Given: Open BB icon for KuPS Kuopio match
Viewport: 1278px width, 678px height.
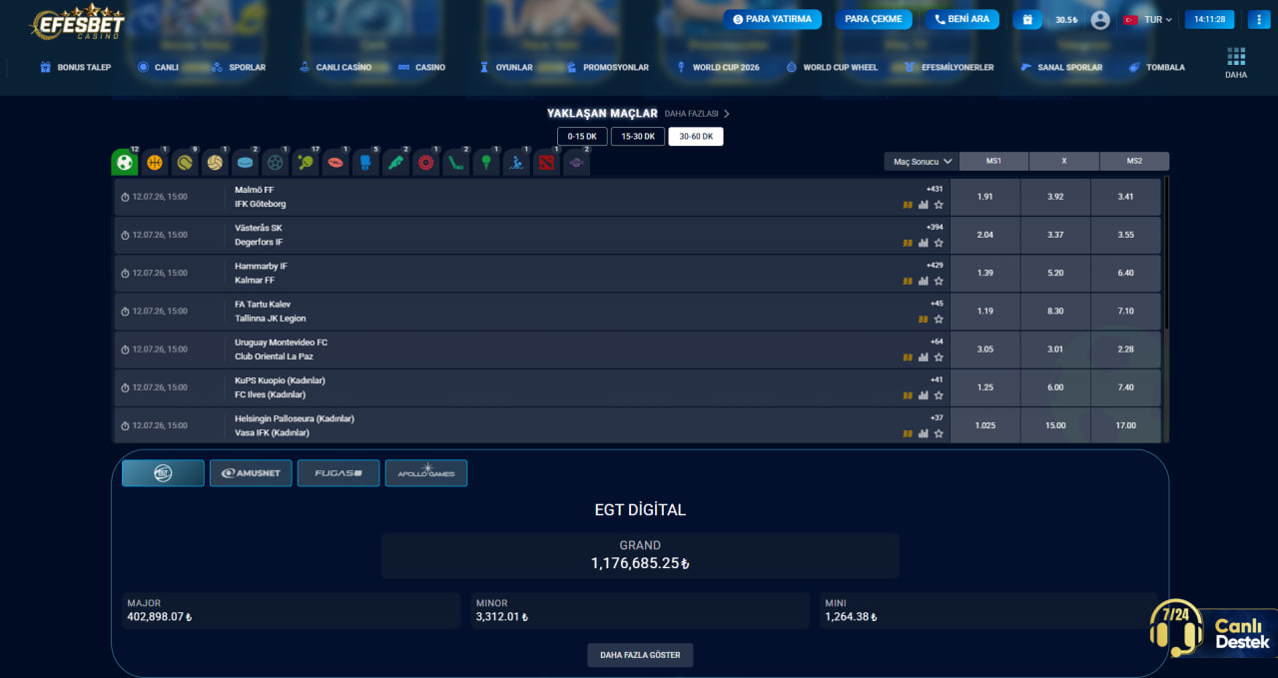Looking at the screenshot, I should point(909,395).
